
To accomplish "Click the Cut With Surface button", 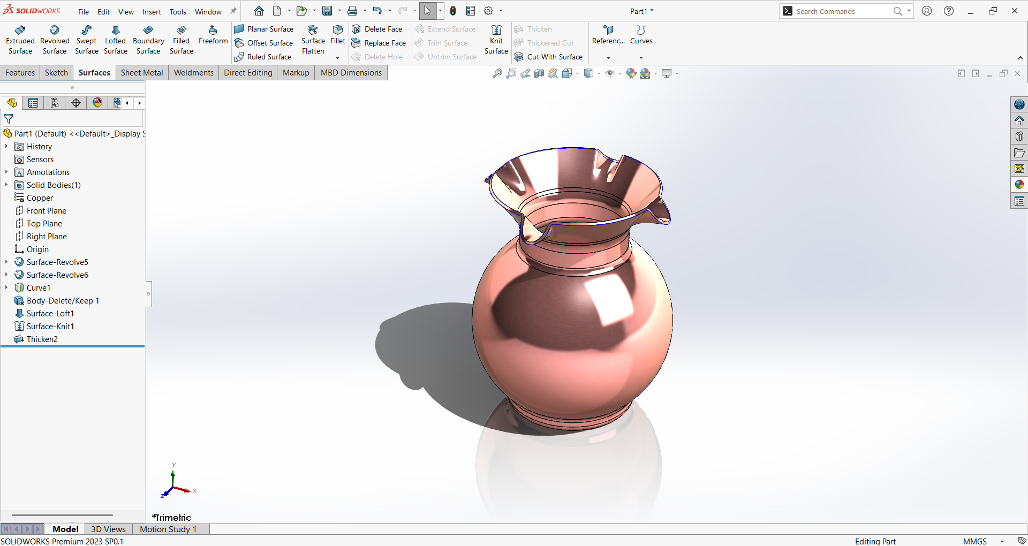I will [549, 57].
